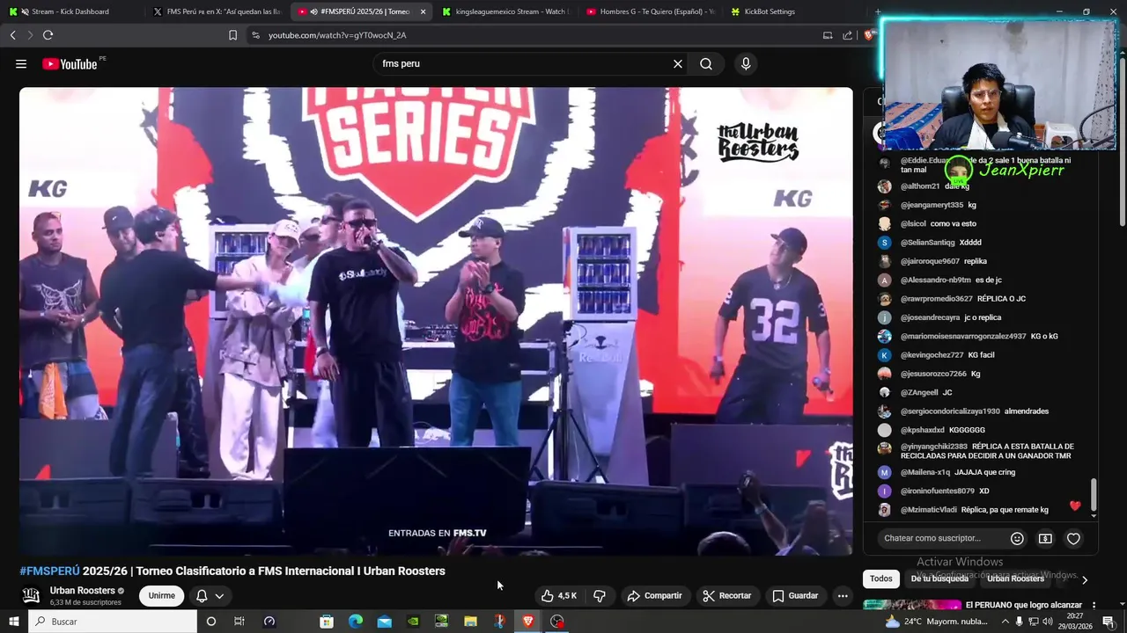This screenshot has height=633, width=1127.
Task: Click chat user @jairoroque9607
Action: pos(930,261)
